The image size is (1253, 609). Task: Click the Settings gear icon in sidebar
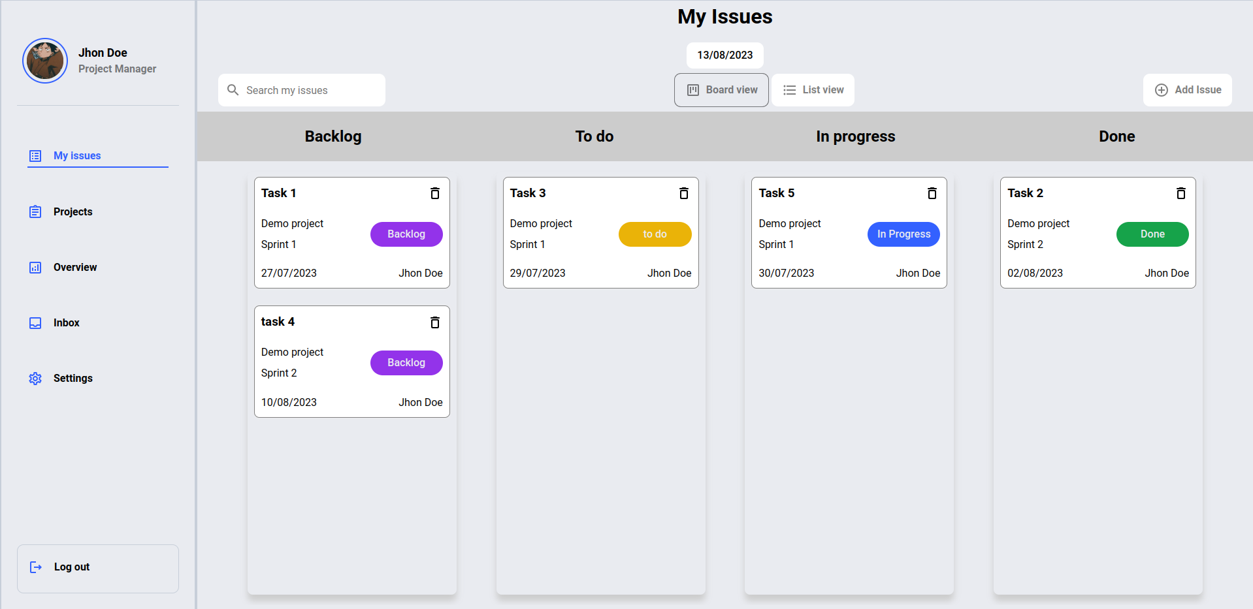click(35, 379)
